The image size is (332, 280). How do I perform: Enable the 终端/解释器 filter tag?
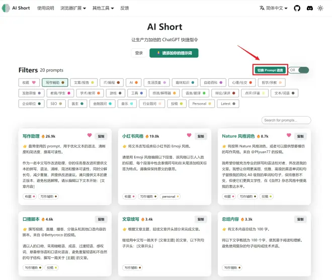tap(164, 93)
